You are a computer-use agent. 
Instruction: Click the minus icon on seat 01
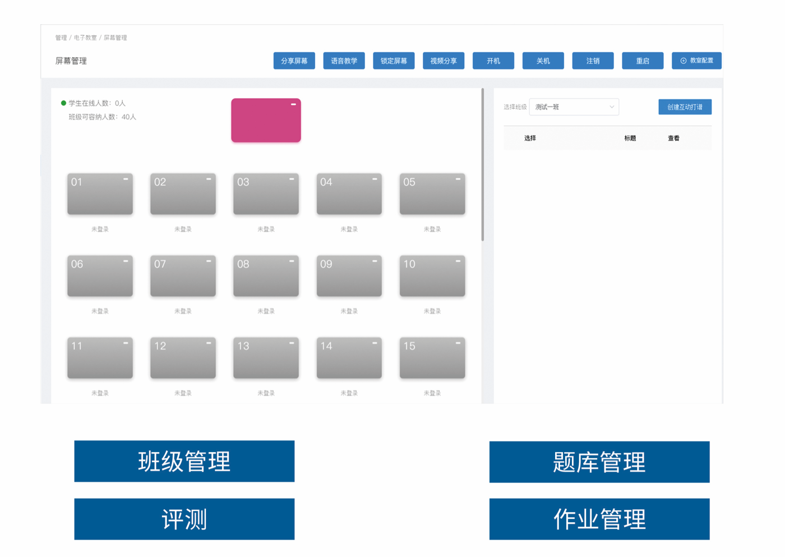click(126, 179)
